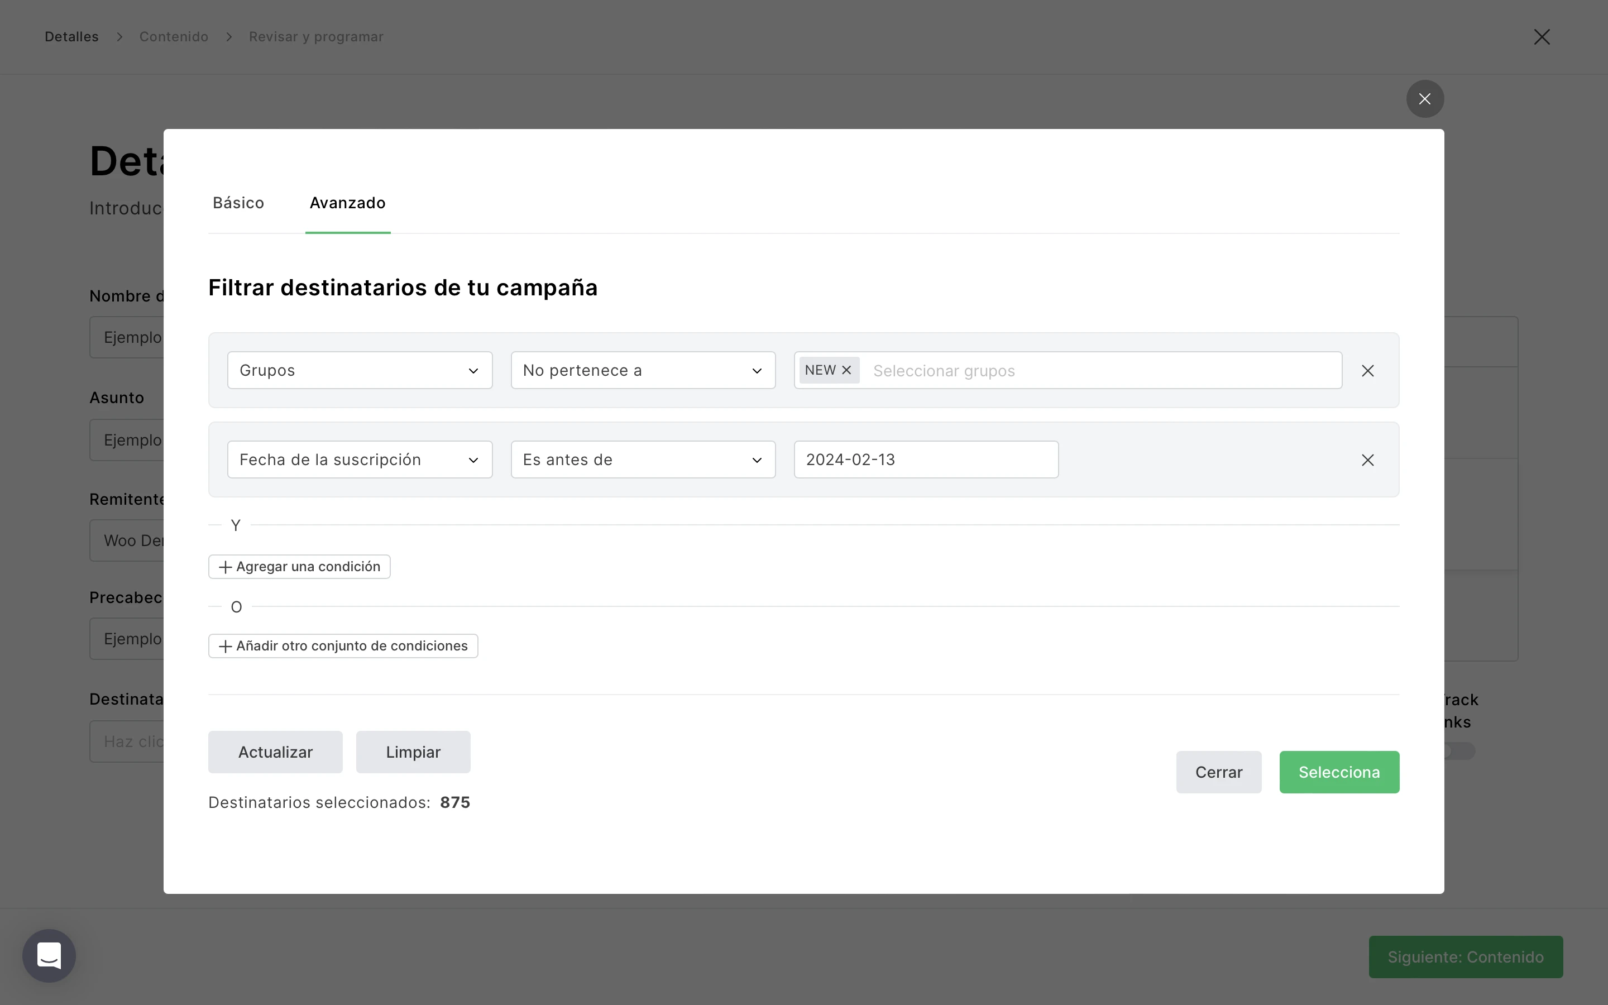
Task: Open the chat support widget
Action: tap(49, 955)
